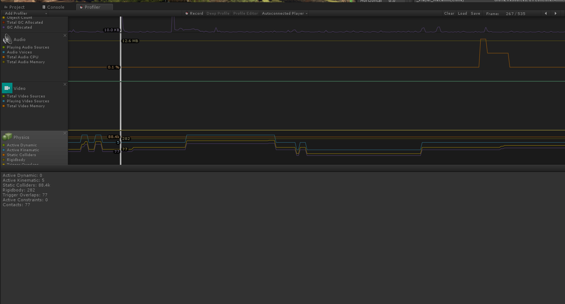Toggle GC Allocated series swatch
The width and height of the screenshot is (565, 304).
(x=4, y=27)
